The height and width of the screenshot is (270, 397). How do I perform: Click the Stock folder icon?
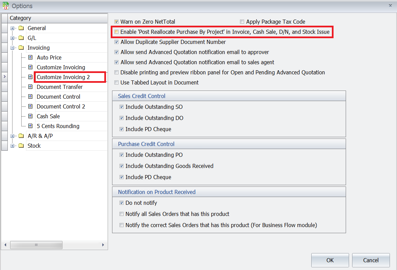pos(21,146)
